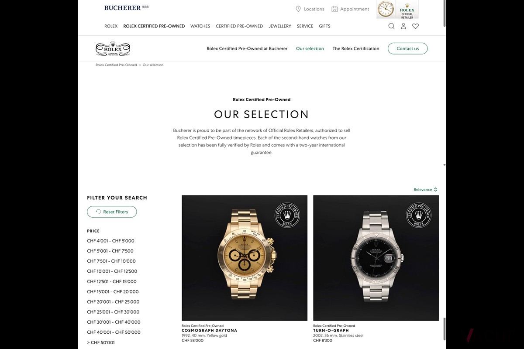Viewport: 524px width, 349px height.
Task: Click the Contact us button
Action: point(407,48)
